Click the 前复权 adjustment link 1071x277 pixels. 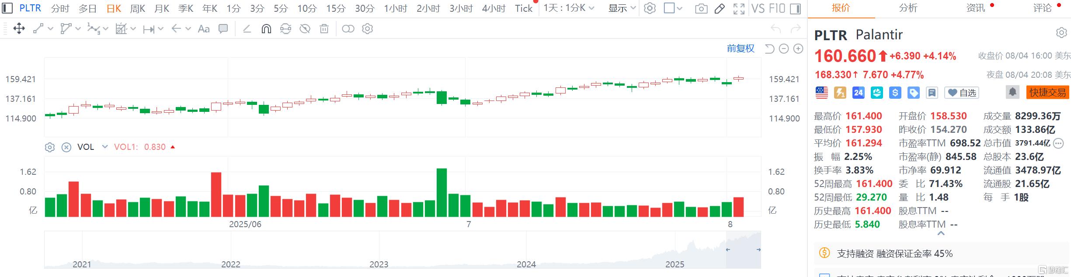coord(741,48)
